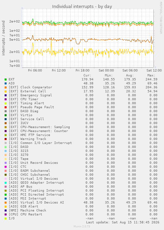
Task: Click the blue AIO legend swatch
Action: point(6,83)
